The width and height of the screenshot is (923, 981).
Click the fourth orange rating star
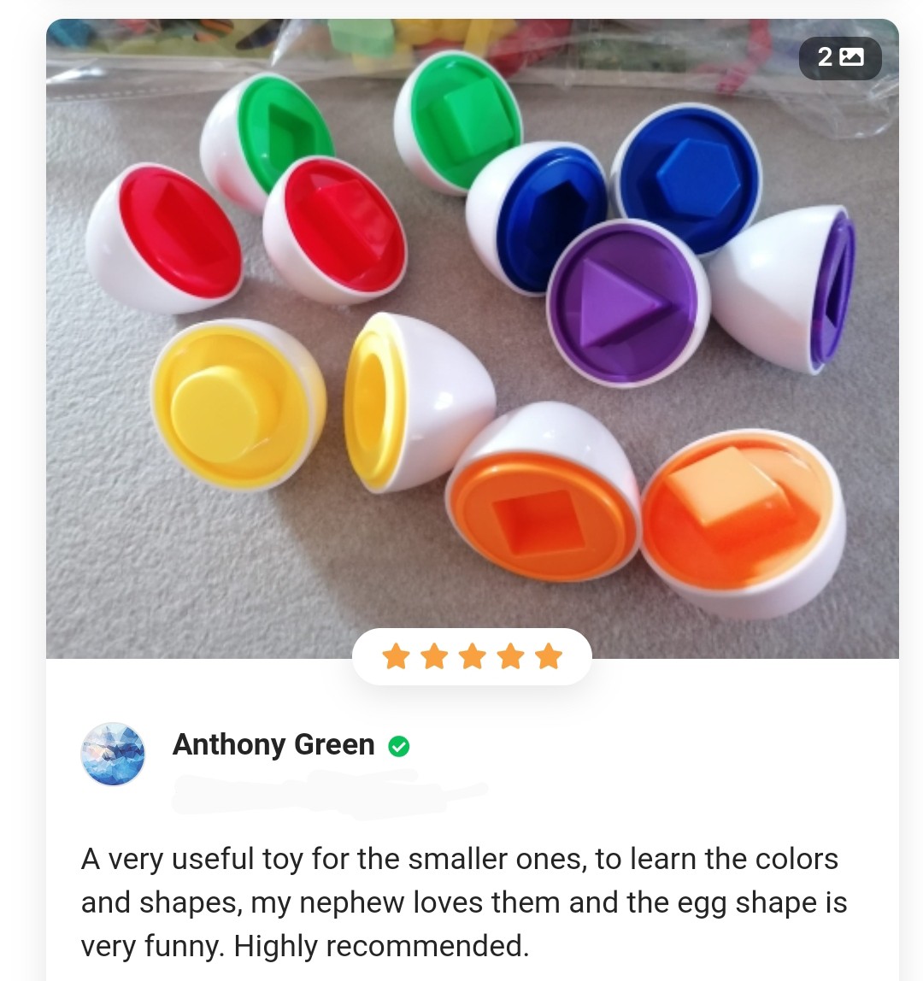point(510,656)
